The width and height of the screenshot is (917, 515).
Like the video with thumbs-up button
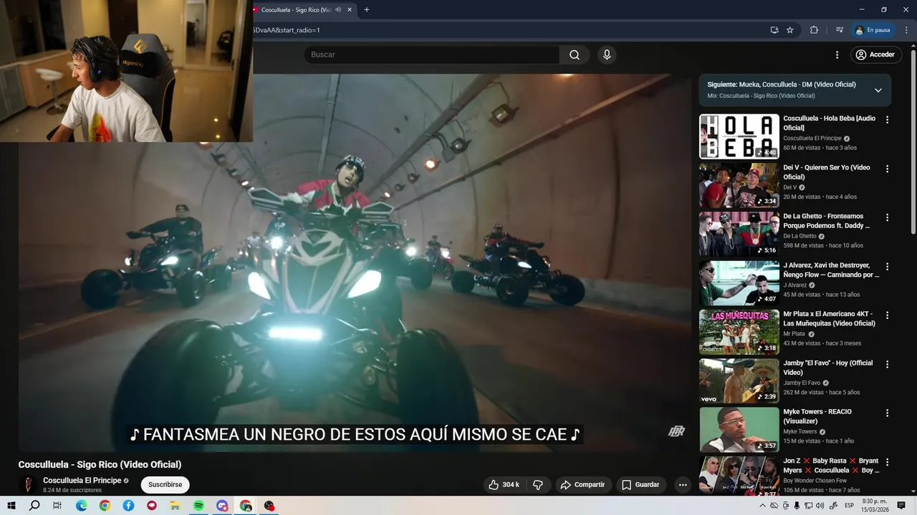504,485
